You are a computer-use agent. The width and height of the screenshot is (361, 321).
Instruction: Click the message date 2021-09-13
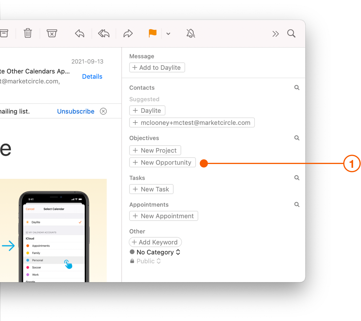(87, 62)
